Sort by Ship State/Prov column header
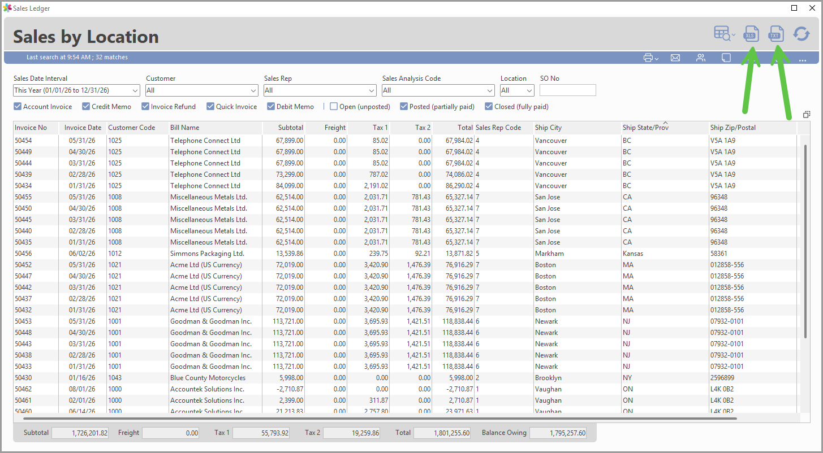This screenshot has height=453, width=823. coord(665,128)
